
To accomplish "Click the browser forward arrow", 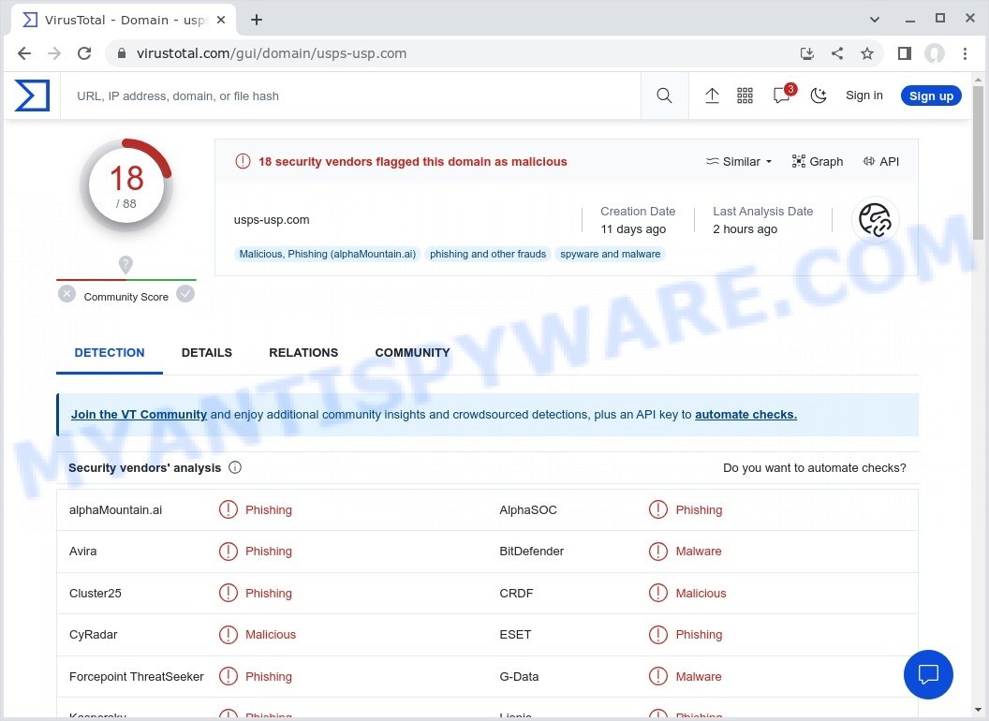I will [x=54, y=53].
